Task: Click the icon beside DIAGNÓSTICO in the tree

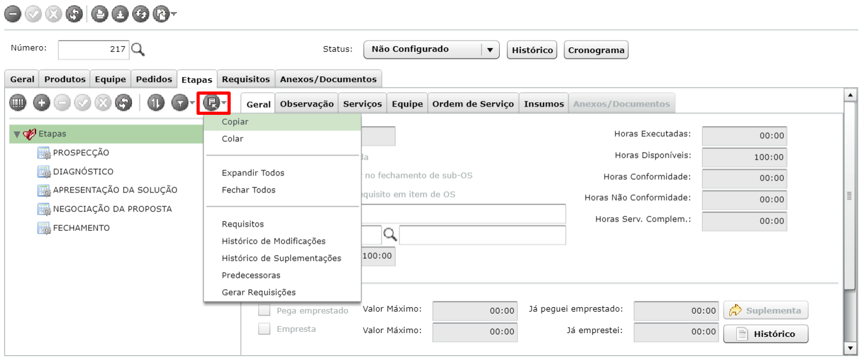Action: (44, 172)
